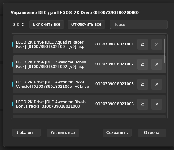Click the Отключить все button

point(86,24)
